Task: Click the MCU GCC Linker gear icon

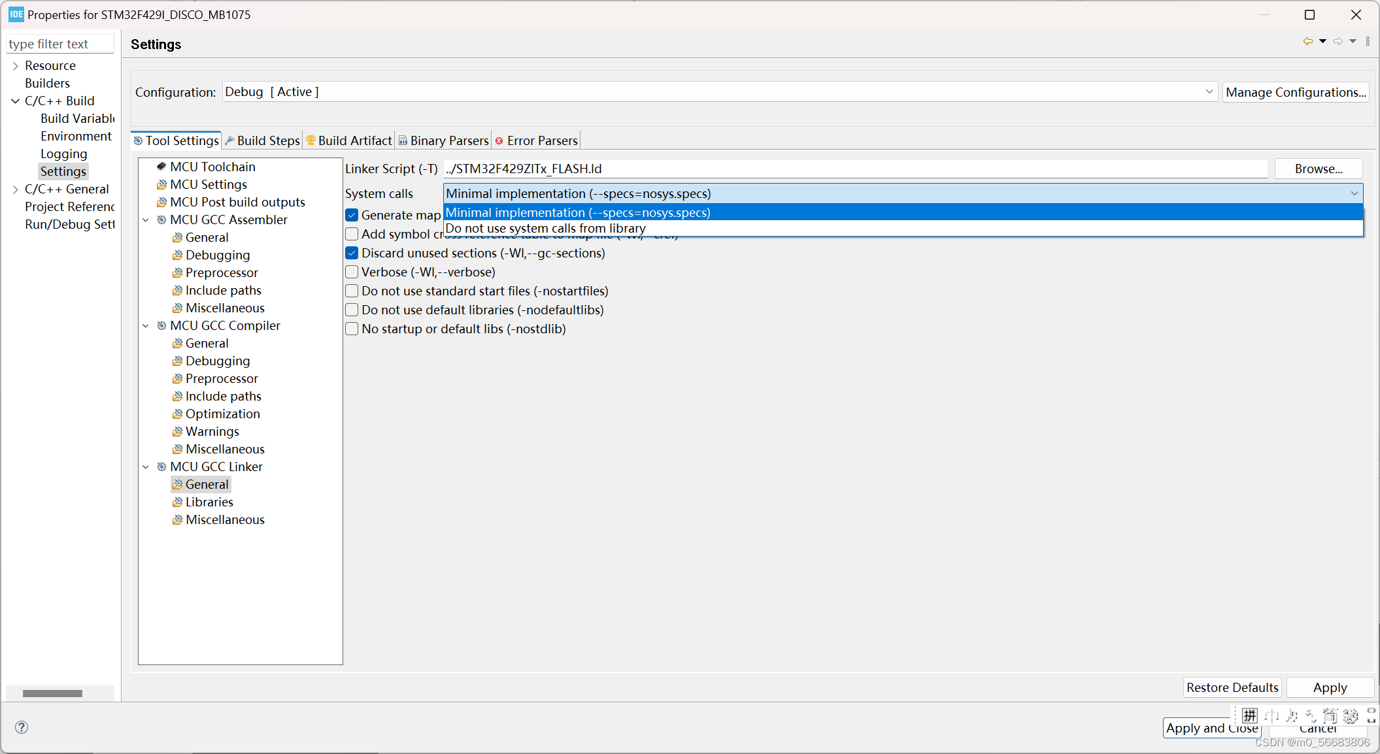Action: pos(161,467)
